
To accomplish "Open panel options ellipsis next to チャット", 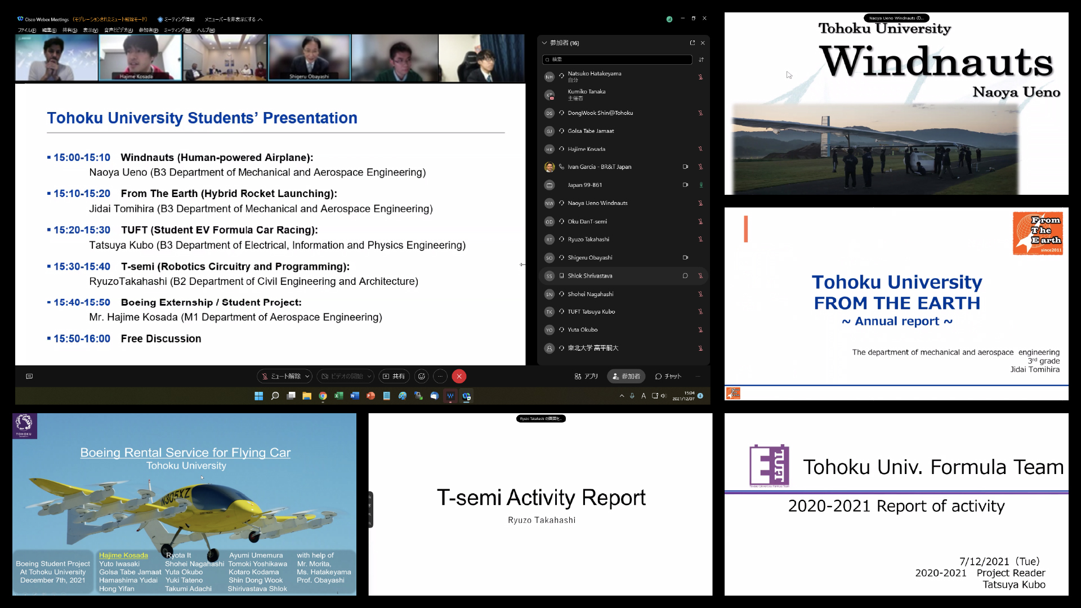I will coord(698,376).
